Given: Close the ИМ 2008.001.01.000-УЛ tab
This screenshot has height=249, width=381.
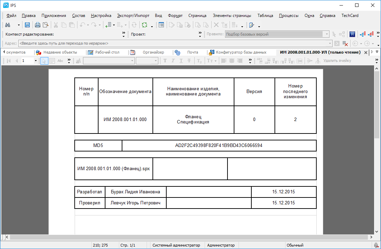Looking at the screenshot, I should 366,52.
